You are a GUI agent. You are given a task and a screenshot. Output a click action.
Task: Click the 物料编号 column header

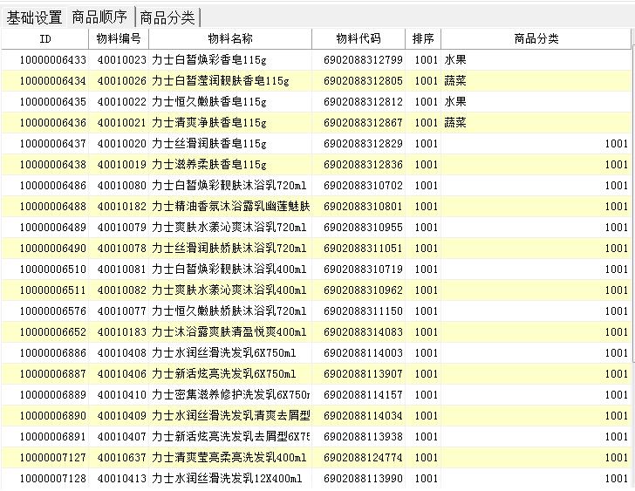[119, 39]
